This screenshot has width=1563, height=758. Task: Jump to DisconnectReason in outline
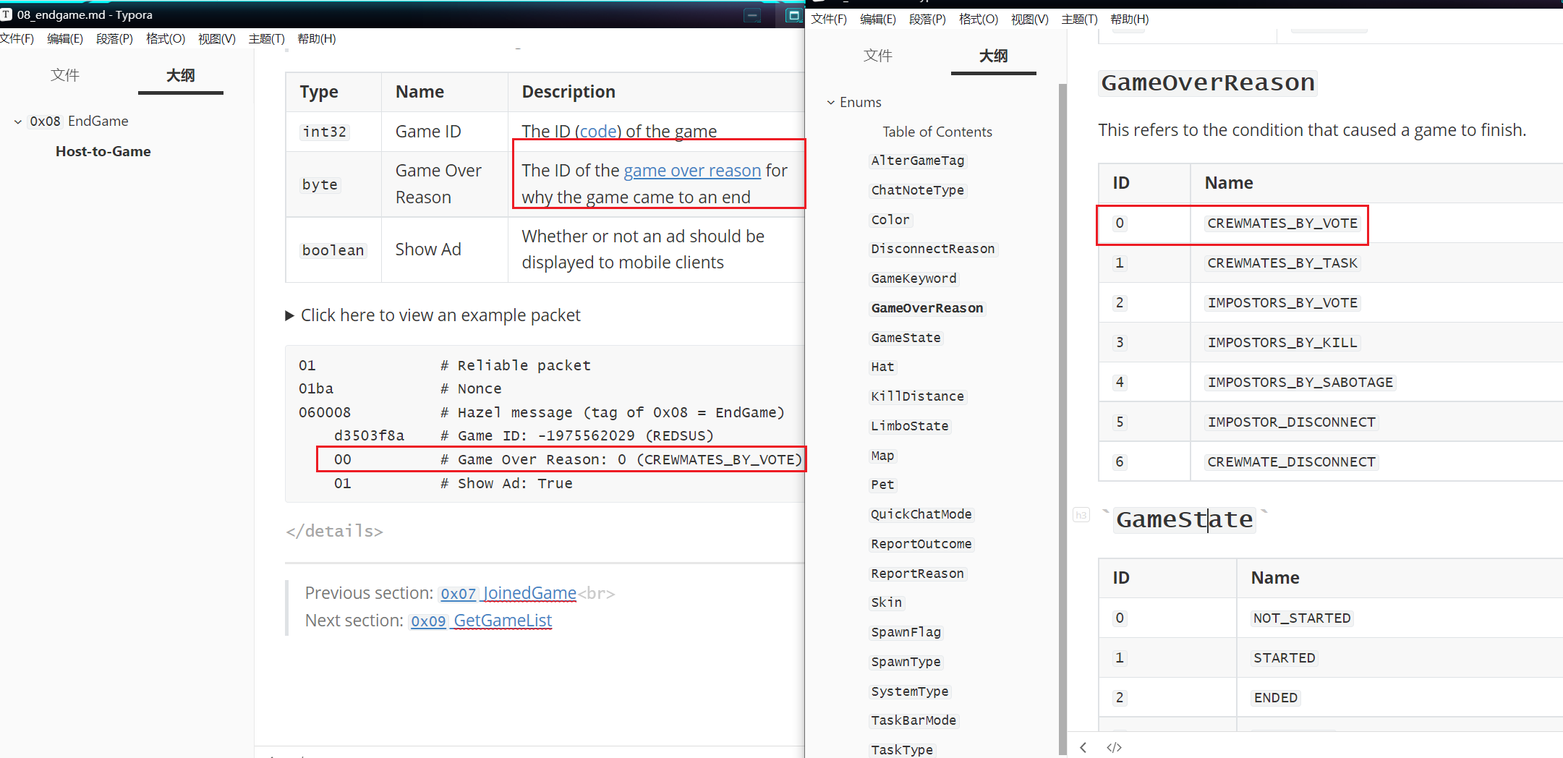(933, 249)
